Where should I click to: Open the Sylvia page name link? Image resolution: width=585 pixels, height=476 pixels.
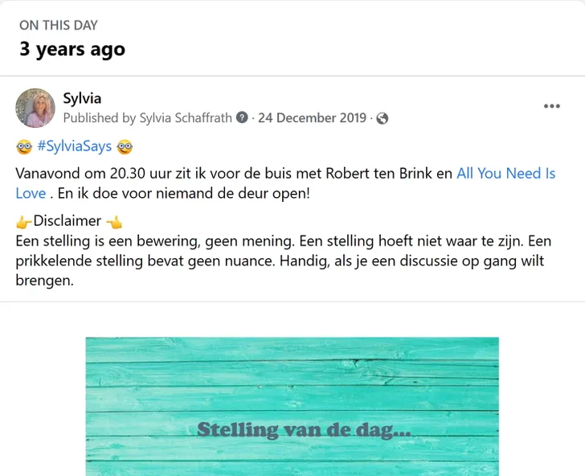pos(82,98)
